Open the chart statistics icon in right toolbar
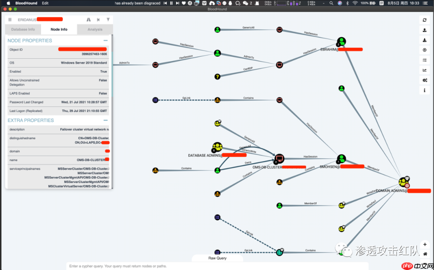This screenshot has width=434, height=270. (425, 70)
